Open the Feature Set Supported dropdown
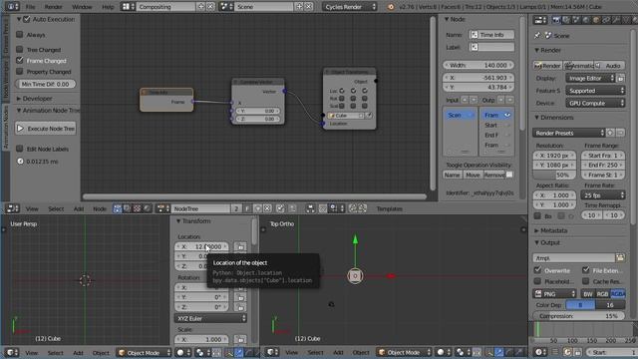 tap(595, 91)
